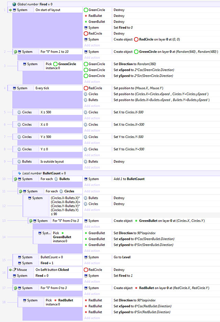Click the globe icon beside Global number Fired

pos(14,4)
